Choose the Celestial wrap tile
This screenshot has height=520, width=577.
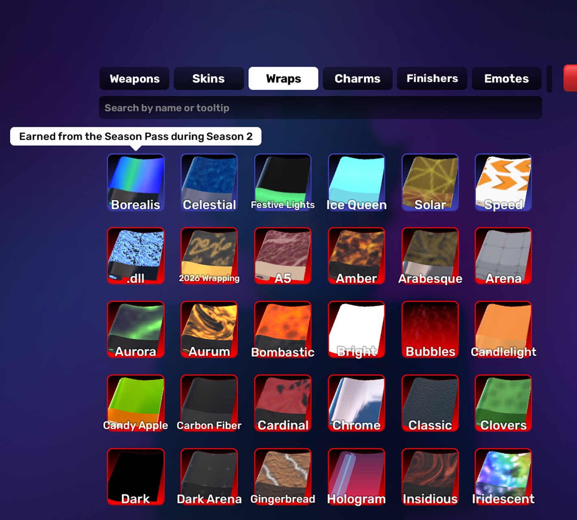[209, 182]
